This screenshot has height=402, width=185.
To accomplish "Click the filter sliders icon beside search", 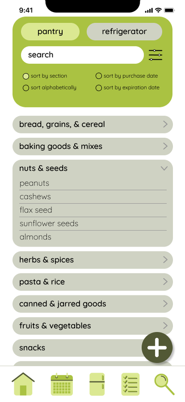I will (x=155, y=55).
